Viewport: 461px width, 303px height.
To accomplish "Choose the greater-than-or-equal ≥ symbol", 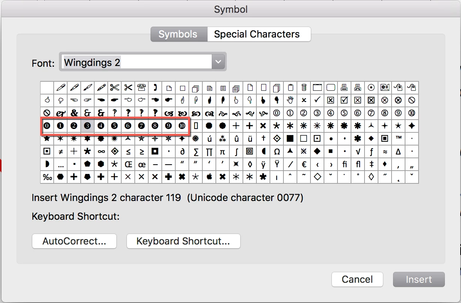I will (x=142, y=151).
